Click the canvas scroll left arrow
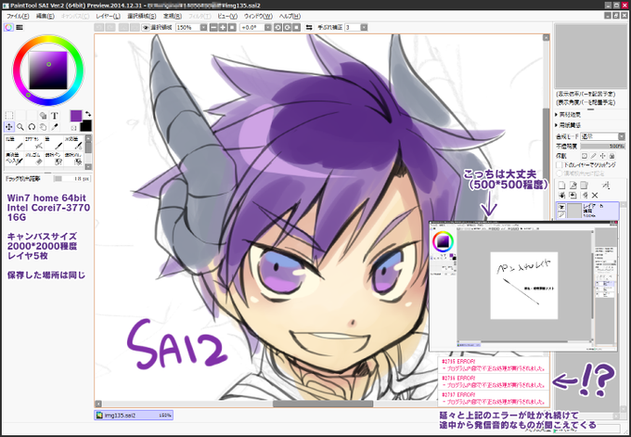The image size is (631, 437). click(x=98, y=404)
